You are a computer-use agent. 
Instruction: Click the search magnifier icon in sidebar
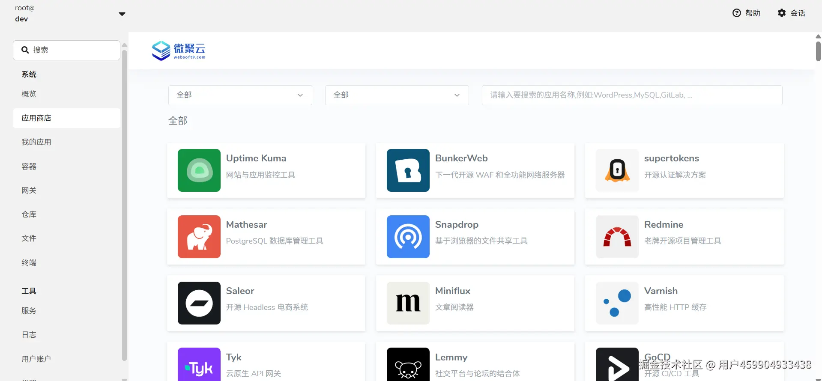(25, 50)
